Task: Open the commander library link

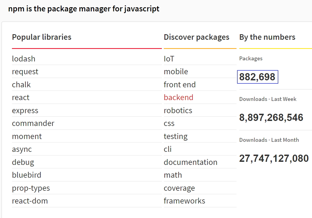Action: coord(33,123)
